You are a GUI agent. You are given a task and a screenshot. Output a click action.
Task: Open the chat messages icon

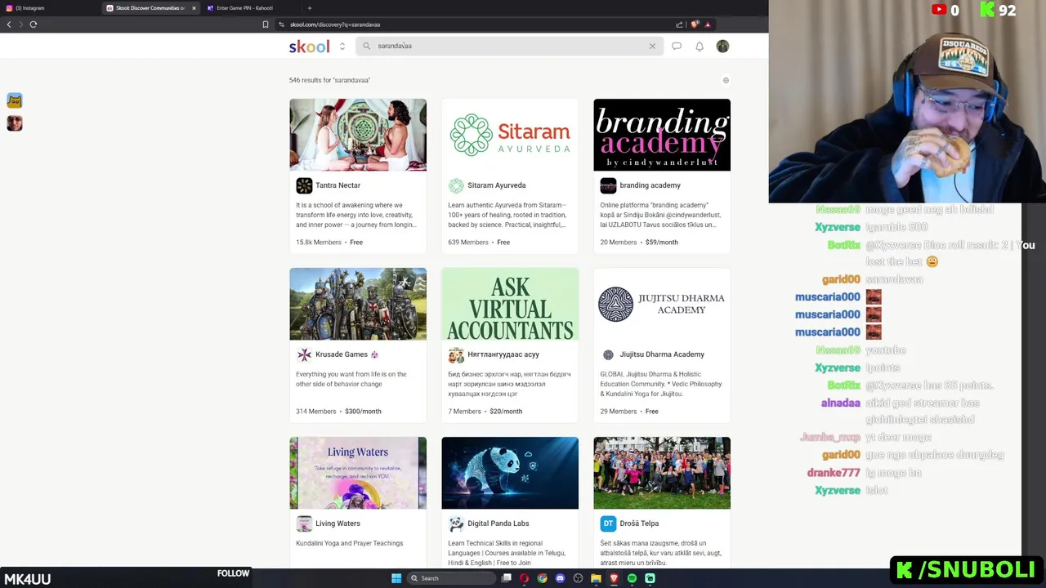[677, 47]
